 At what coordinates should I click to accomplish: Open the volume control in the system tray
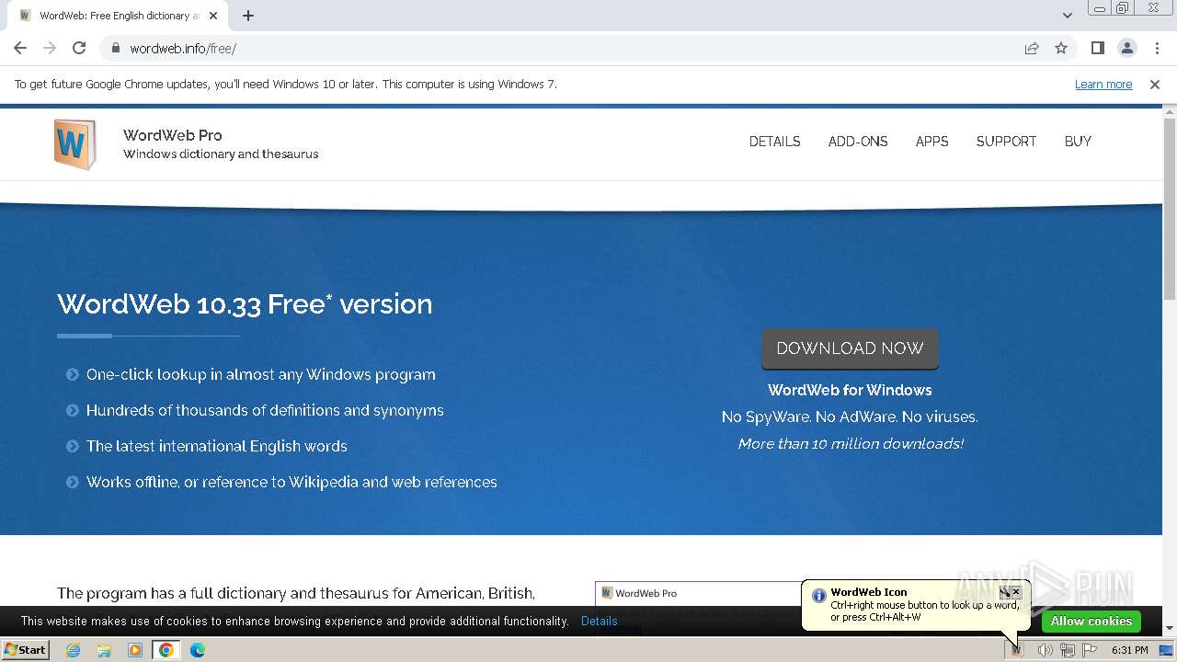[1045, 650]
